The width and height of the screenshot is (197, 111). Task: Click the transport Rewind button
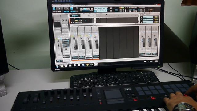pos(81,9)
